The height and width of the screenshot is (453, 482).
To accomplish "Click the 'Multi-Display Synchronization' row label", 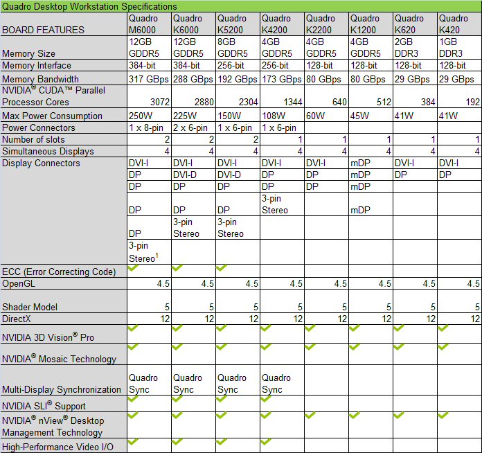I will tap(62, 390).
